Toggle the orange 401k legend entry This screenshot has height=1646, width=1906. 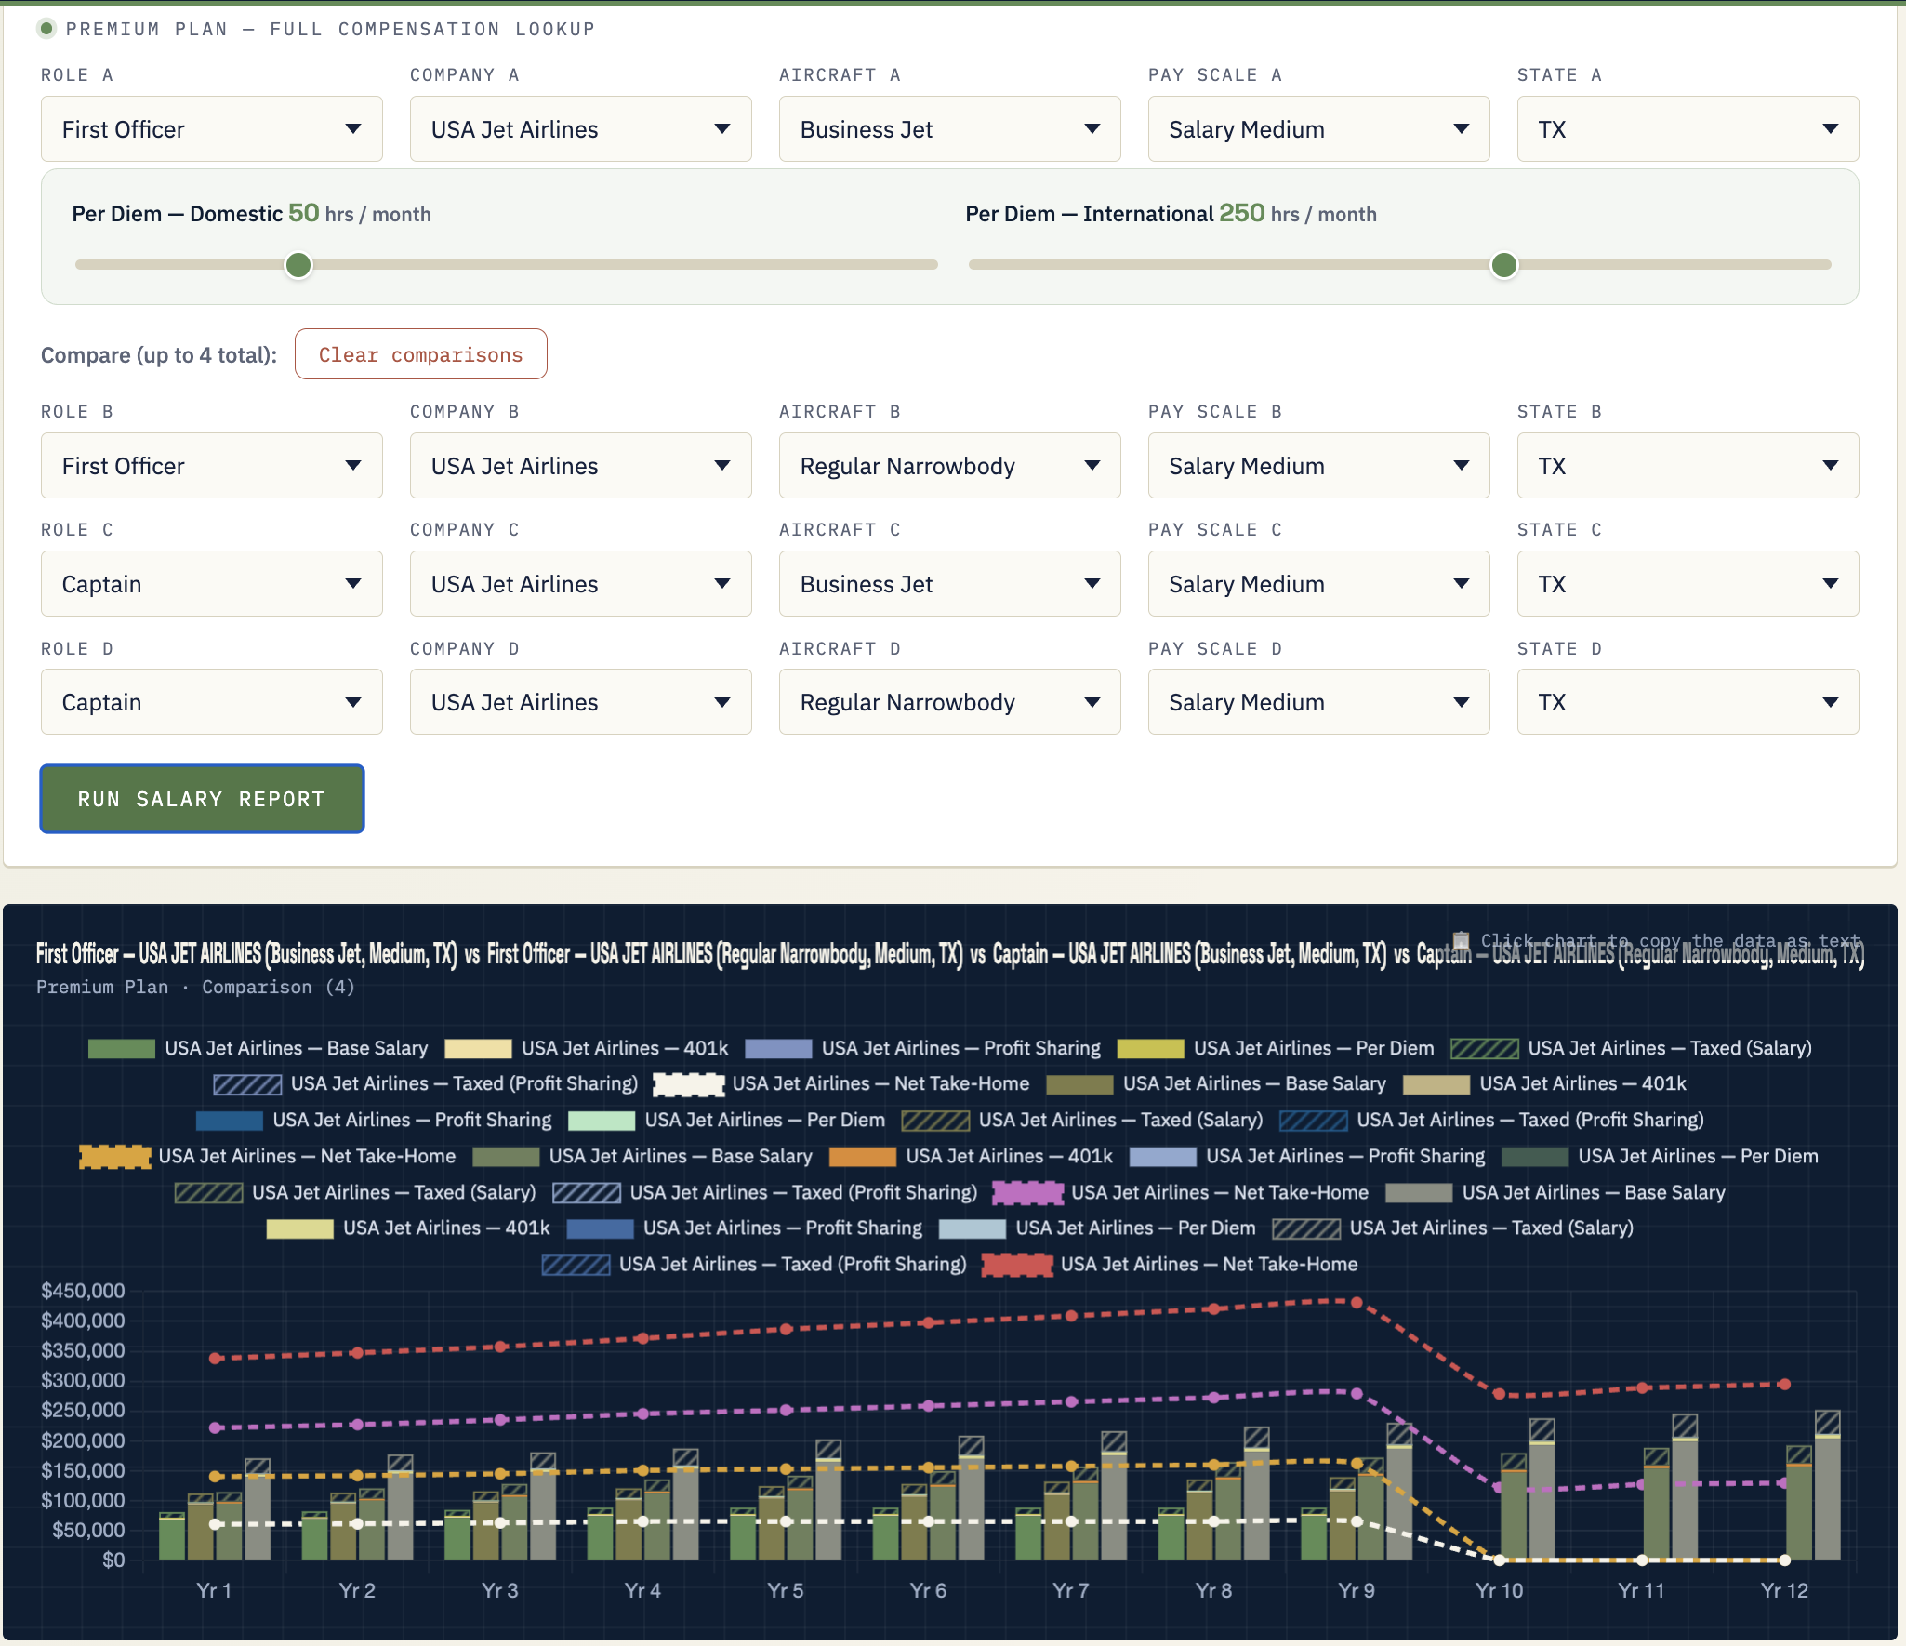tap(971, 1157)
